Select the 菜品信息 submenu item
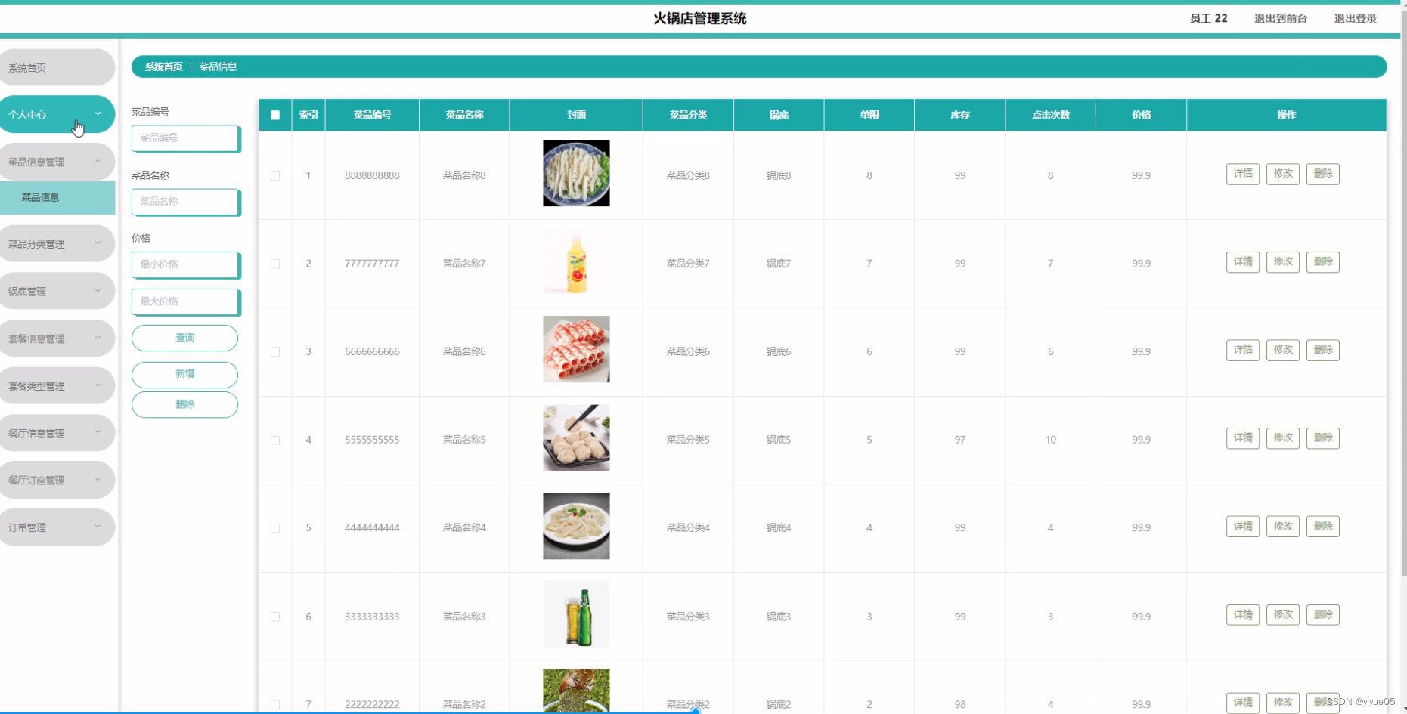This screenshot has height=714, width=1407. 57,198
